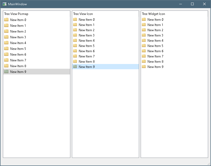Image resolution: width=211 pixels, height=166 pixels.
Task: Click folder icon of New Item 1 in Tree Widget Icon
Action: point(144,25)
